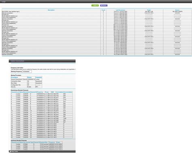The image size is (192, 157).
Task: Click the Logs panel title
Action: click(x=4, y=2)
